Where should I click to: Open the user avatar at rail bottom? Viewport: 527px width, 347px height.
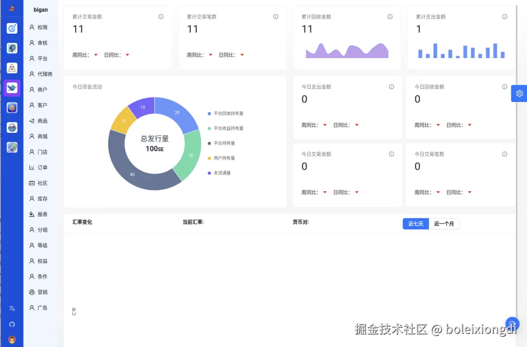click(12, 340)
